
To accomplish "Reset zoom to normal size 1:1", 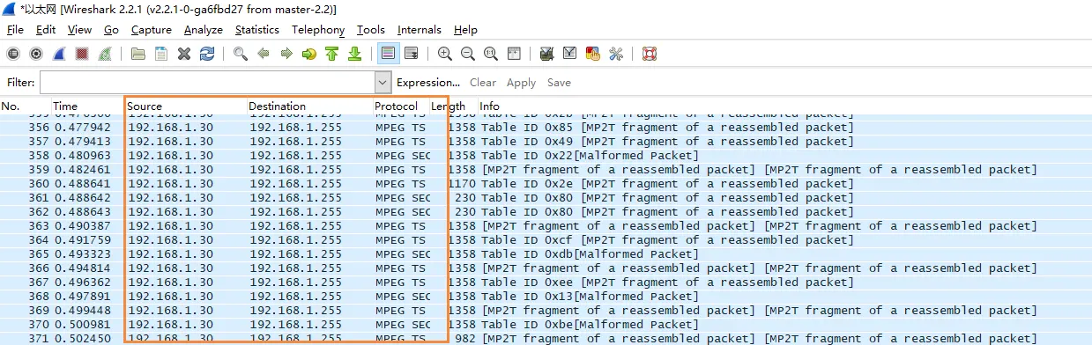I will [x=491, y=54].
